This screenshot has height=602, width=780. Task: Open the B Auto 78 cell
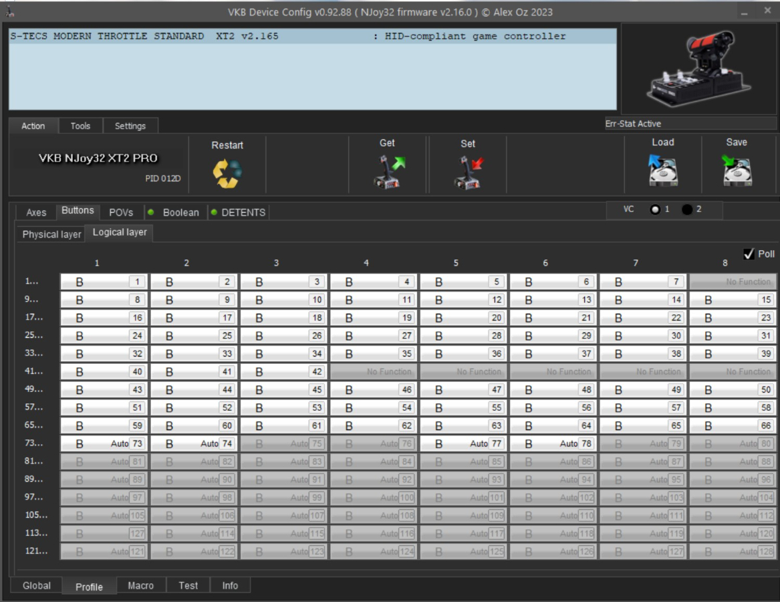click(x=553, y=443)
